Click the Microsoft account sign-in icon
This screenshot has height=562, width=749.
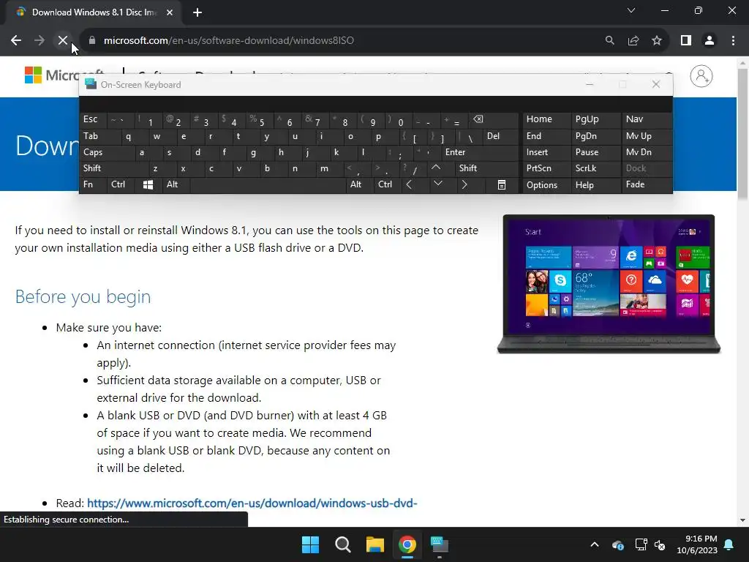tap(701, 76)
